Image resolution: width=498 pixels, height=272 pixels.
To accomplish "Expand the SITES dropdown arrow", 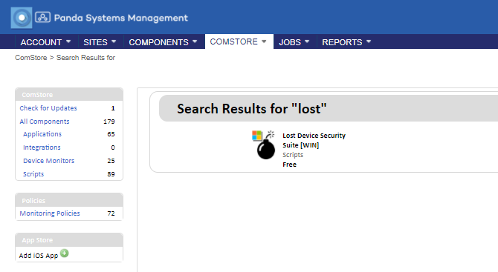I will point(114,42).
